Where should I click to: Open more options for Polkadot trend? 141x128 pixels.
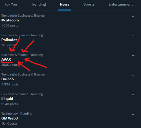[134, 36]
